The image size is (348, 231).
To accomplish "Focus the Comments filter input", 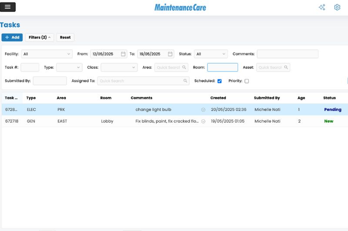I will pyautogui.click(x=288, y=54).
